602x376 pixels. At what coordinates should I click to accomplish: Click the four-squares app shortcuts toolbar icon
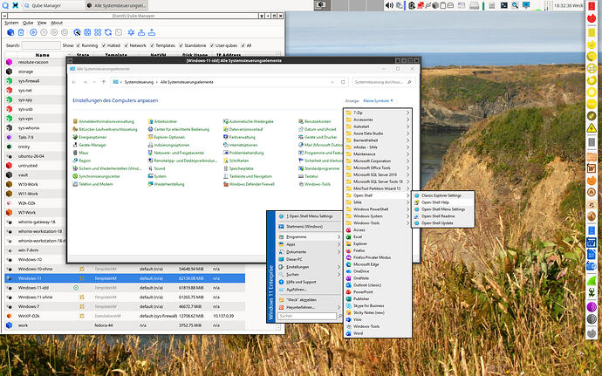pos(98,32)
